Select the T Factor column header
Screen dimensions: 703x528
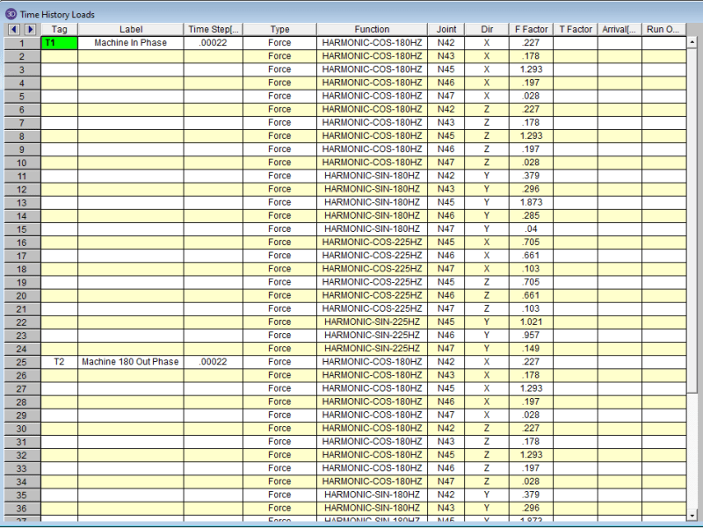click(576, 30)
